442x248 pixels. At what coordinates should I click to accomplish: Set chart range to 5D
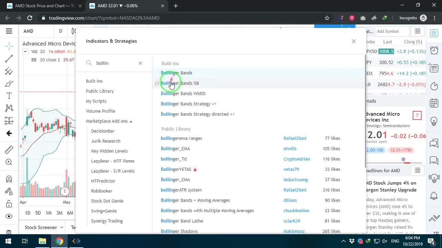tap(38, 213)
